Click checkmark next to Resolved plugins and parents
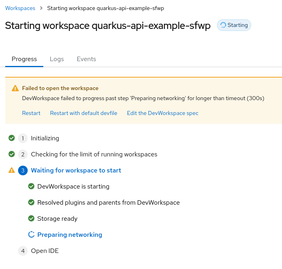This screenshot has width=282, height=269. [31, 202]
